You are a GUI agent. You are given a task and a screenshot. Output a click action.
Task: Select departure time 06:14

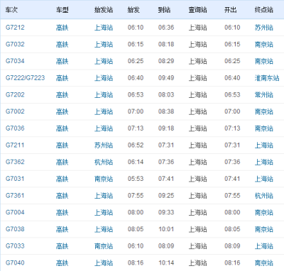coord(136,162)
